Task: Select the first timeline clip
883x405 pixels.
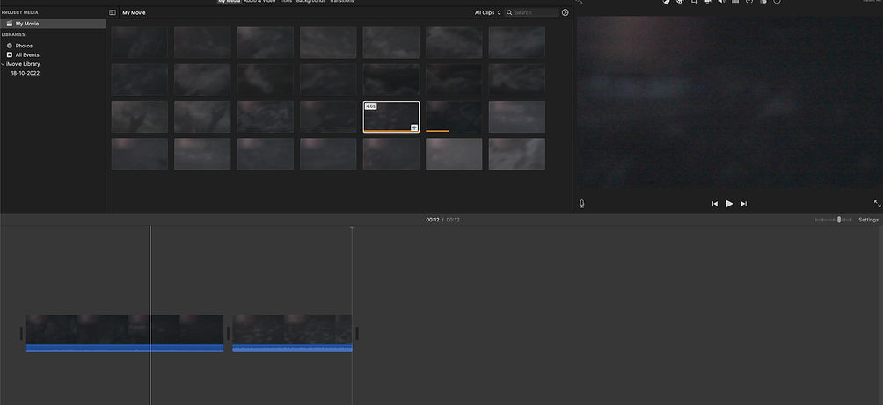Action: pos(125,329)
